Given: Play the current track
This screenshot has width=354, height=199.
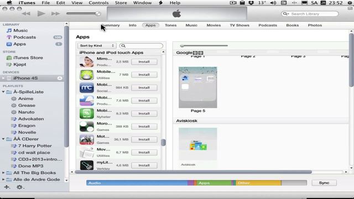Looking at the screenshot, I should pos(41,13).
